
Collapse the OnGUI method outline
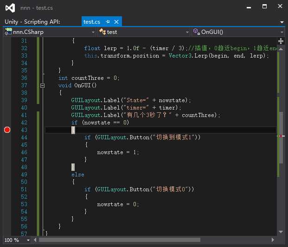pyautogui.click(x=42, y=85)
